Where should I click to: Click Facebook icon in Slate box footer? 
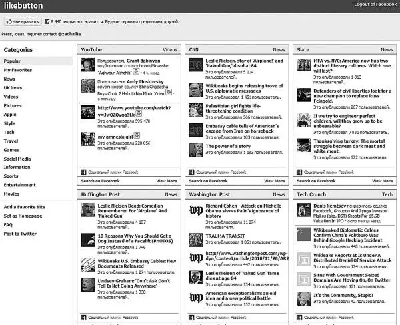pos(299,172)
